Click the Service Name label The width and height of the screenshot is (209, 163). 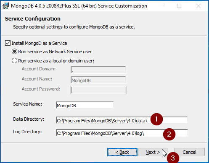28,104
